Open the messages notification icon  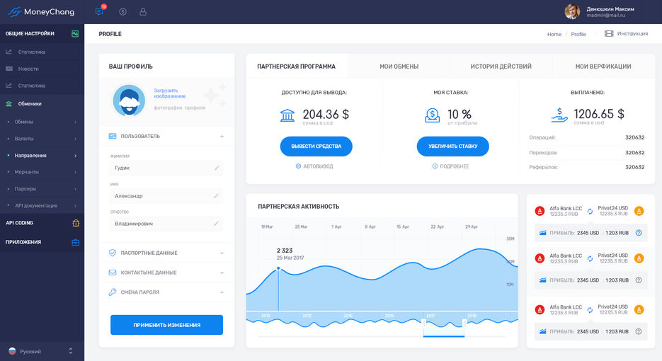99,11
